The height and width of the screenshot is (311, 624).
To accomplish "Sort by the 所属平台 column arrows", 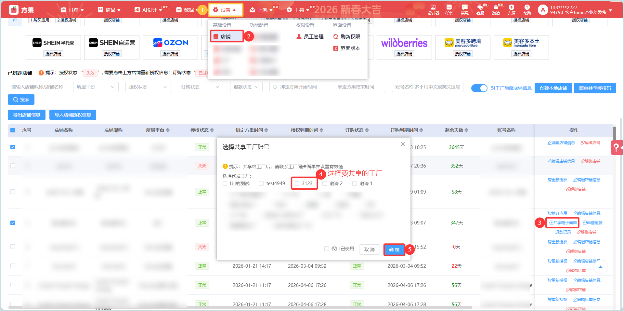I will coord(168,130).
